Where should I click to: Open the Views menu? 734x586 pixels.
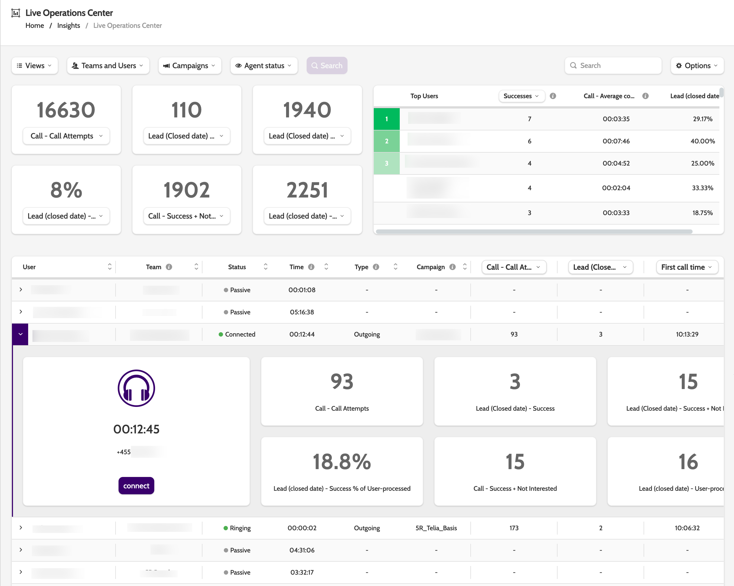tap(35, 66)
